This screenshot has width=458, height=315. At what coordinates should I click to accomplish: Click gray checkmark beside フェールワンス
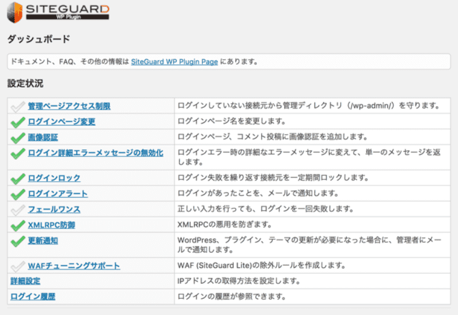pos(18,209)
